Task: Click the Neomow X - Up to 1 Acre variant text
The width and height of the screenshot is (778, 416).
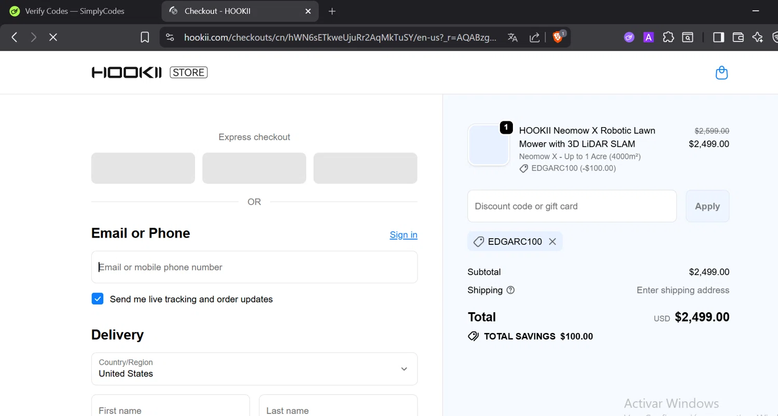Action: (580, 156)
